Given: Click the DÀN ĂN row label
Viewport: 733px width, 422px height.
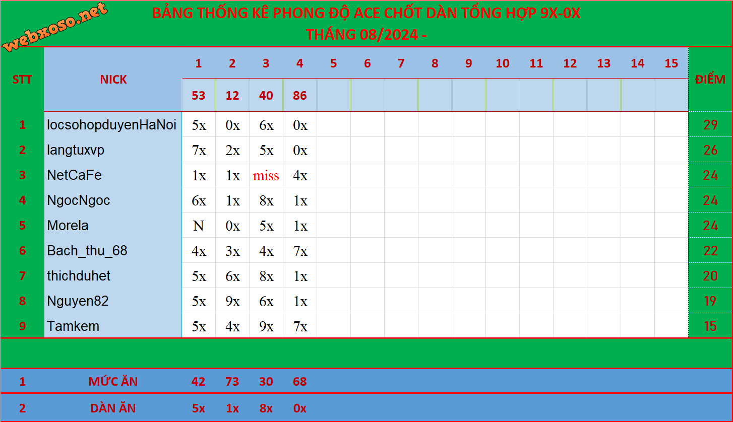Looking at the screenshot, I should pyautogui.click(x=113, y=408).
